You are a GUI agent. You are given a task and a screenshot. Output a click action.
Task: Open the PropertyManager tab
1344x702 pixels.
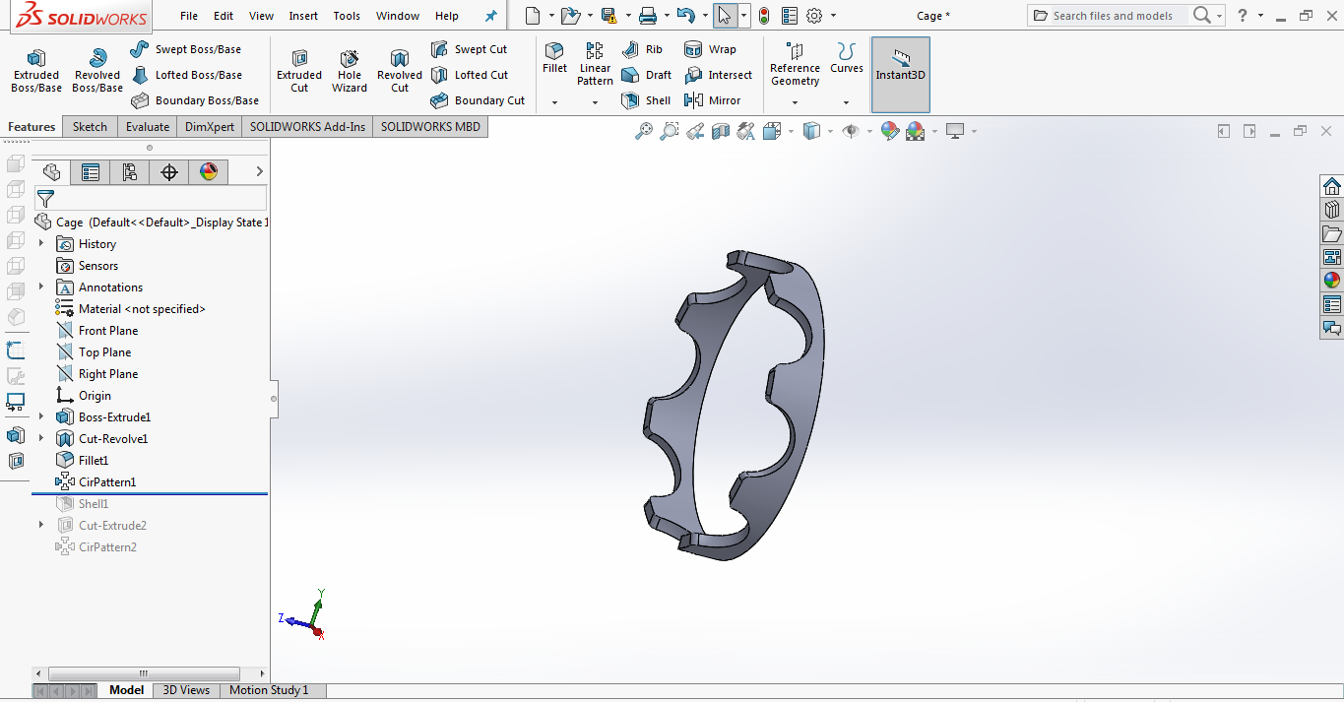tap(91, 172)
